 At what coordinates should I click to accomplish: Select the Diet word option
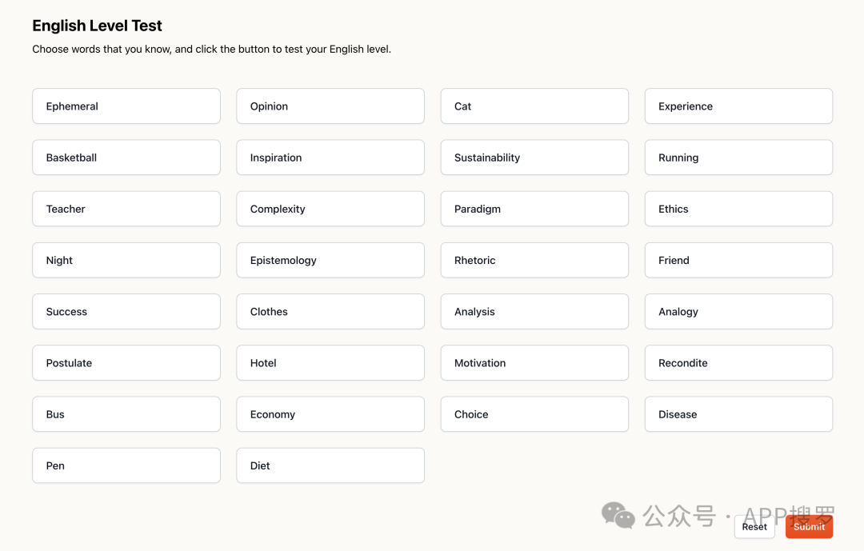[330, 465]
